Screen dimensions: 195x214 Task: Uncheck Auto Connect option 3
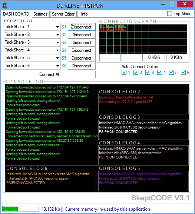click(148, 72)
